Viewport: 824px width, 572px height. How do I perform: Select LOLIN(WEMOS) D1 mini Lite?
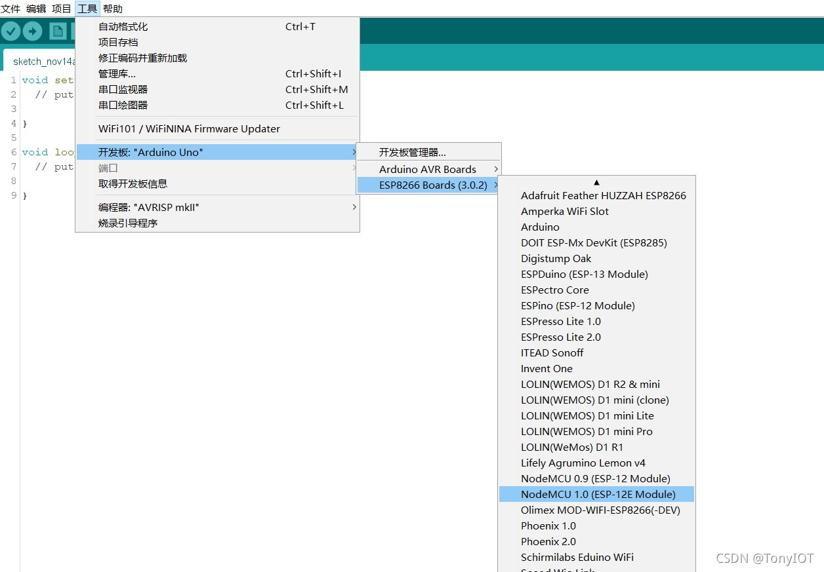(596, 416)
